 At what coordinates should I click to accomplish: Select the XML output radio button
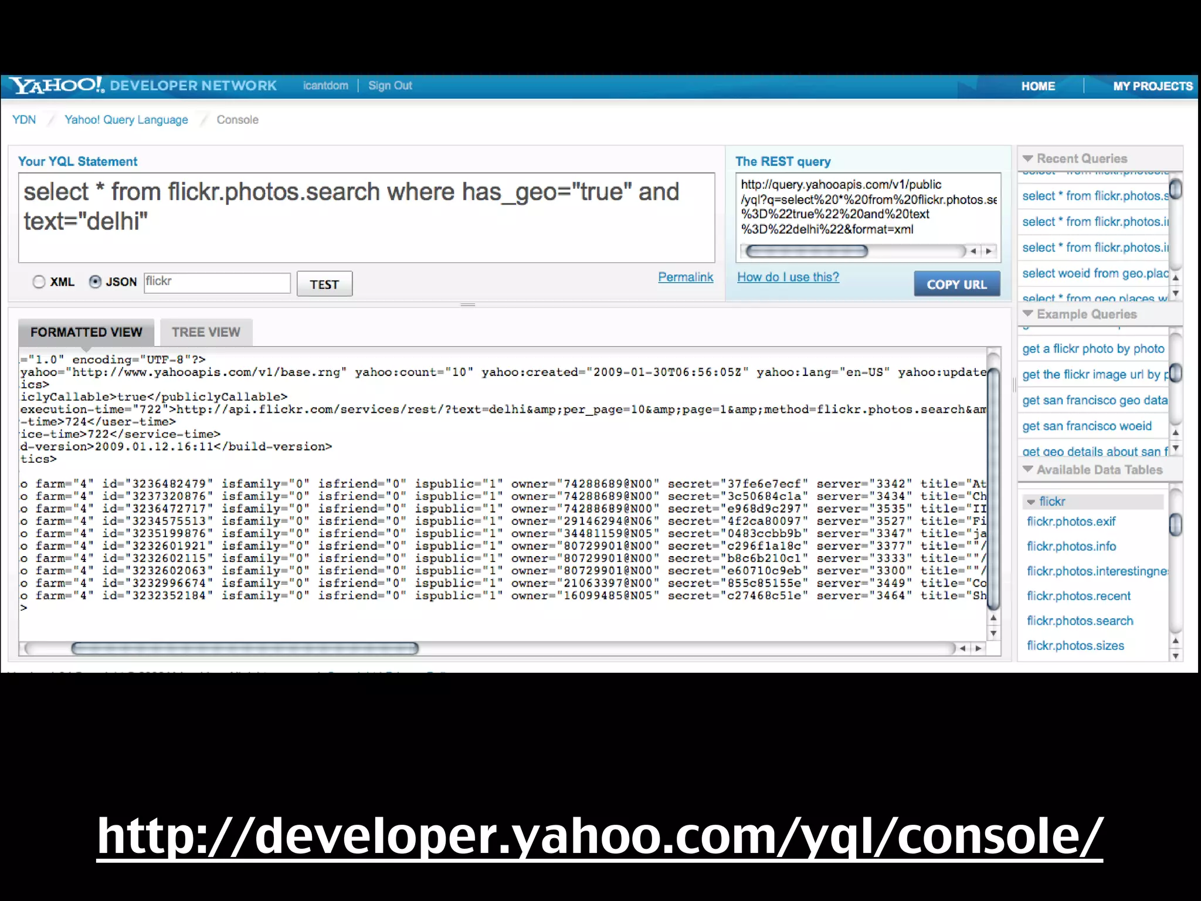pos(39,282)
